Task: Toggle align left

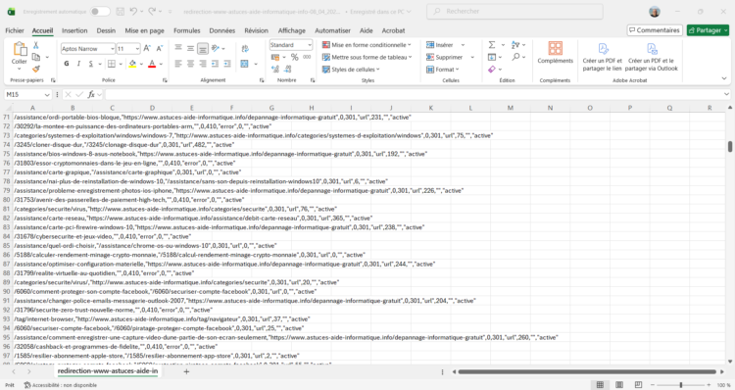Action: [x=178, y=64]
